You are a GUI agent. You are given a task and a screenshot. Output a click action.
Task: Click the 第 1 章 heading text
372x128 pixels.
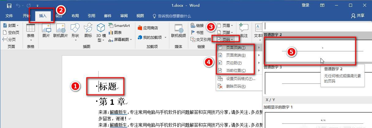pyautogui.click(x=112, y=102)
